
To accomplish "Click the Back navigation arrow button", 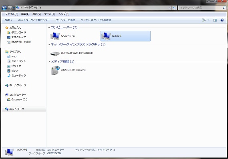I will click(x=4, y=8).
